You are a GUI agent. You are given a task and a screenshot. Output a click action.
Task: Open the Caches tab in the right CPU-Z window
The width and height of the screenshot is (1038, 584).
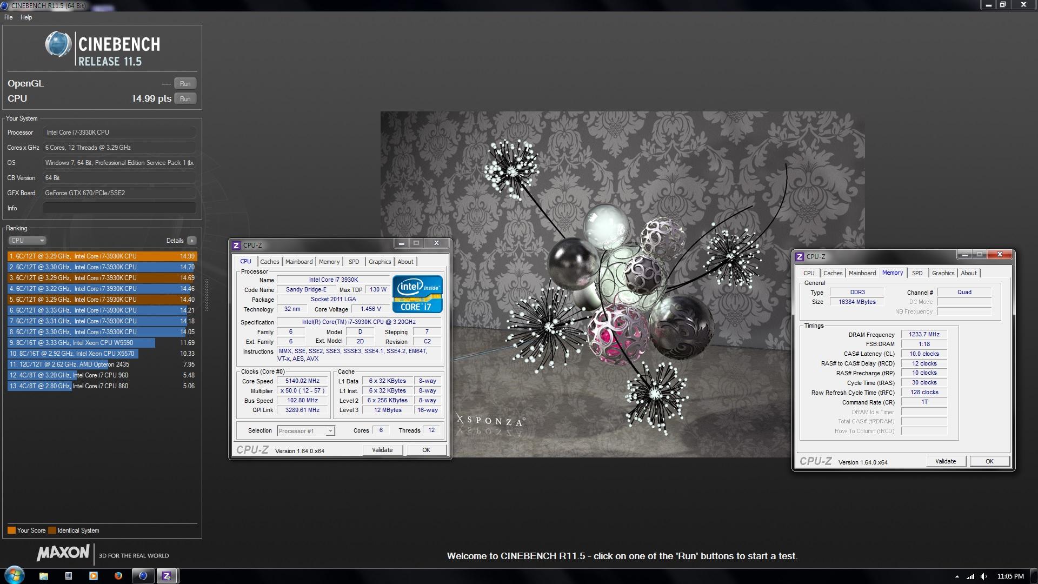coord(833,273)
